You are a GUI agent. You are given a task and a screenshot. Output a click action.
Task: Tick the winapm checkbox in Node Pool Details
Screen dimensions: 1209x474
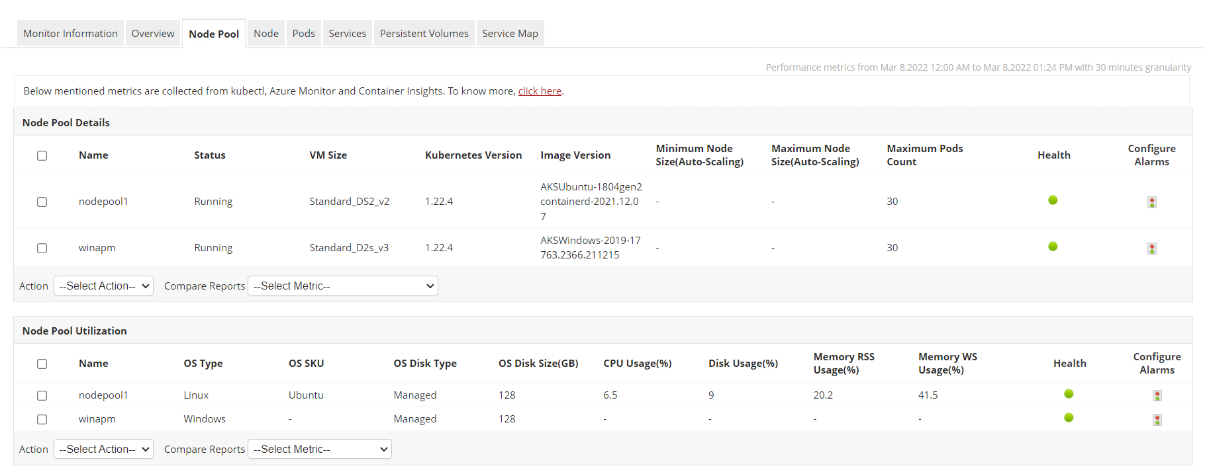tap(42, 248)
